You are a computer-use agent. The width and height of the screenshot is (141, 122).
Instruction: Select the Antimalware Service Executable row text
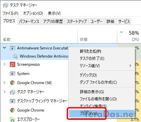tap(43, 48)
